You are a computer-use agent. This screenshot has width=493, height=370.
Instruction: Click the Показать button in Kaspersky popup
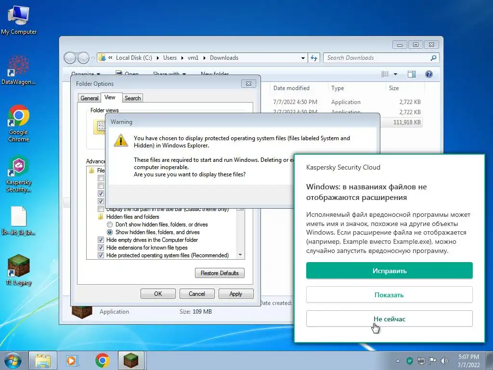pyautogui.click(x=389, y=295)
